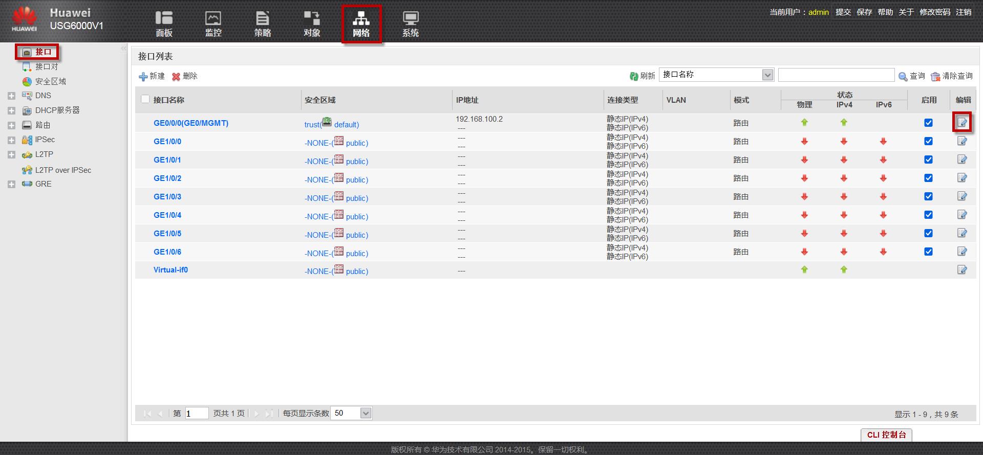Screen dimensions: 983x455
Task: Click the 接口对 sidebar icon
Action: (27, 67)
